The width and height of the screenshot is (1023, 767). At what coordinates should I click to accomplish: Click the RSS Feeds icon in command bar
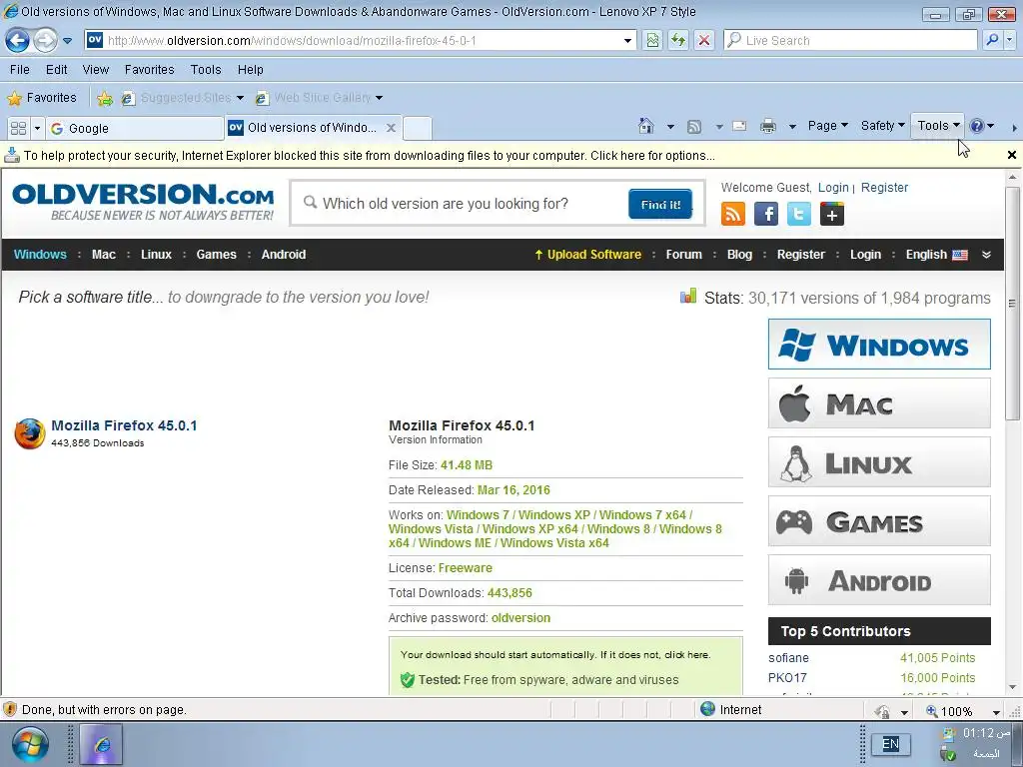tap(694, 126)
